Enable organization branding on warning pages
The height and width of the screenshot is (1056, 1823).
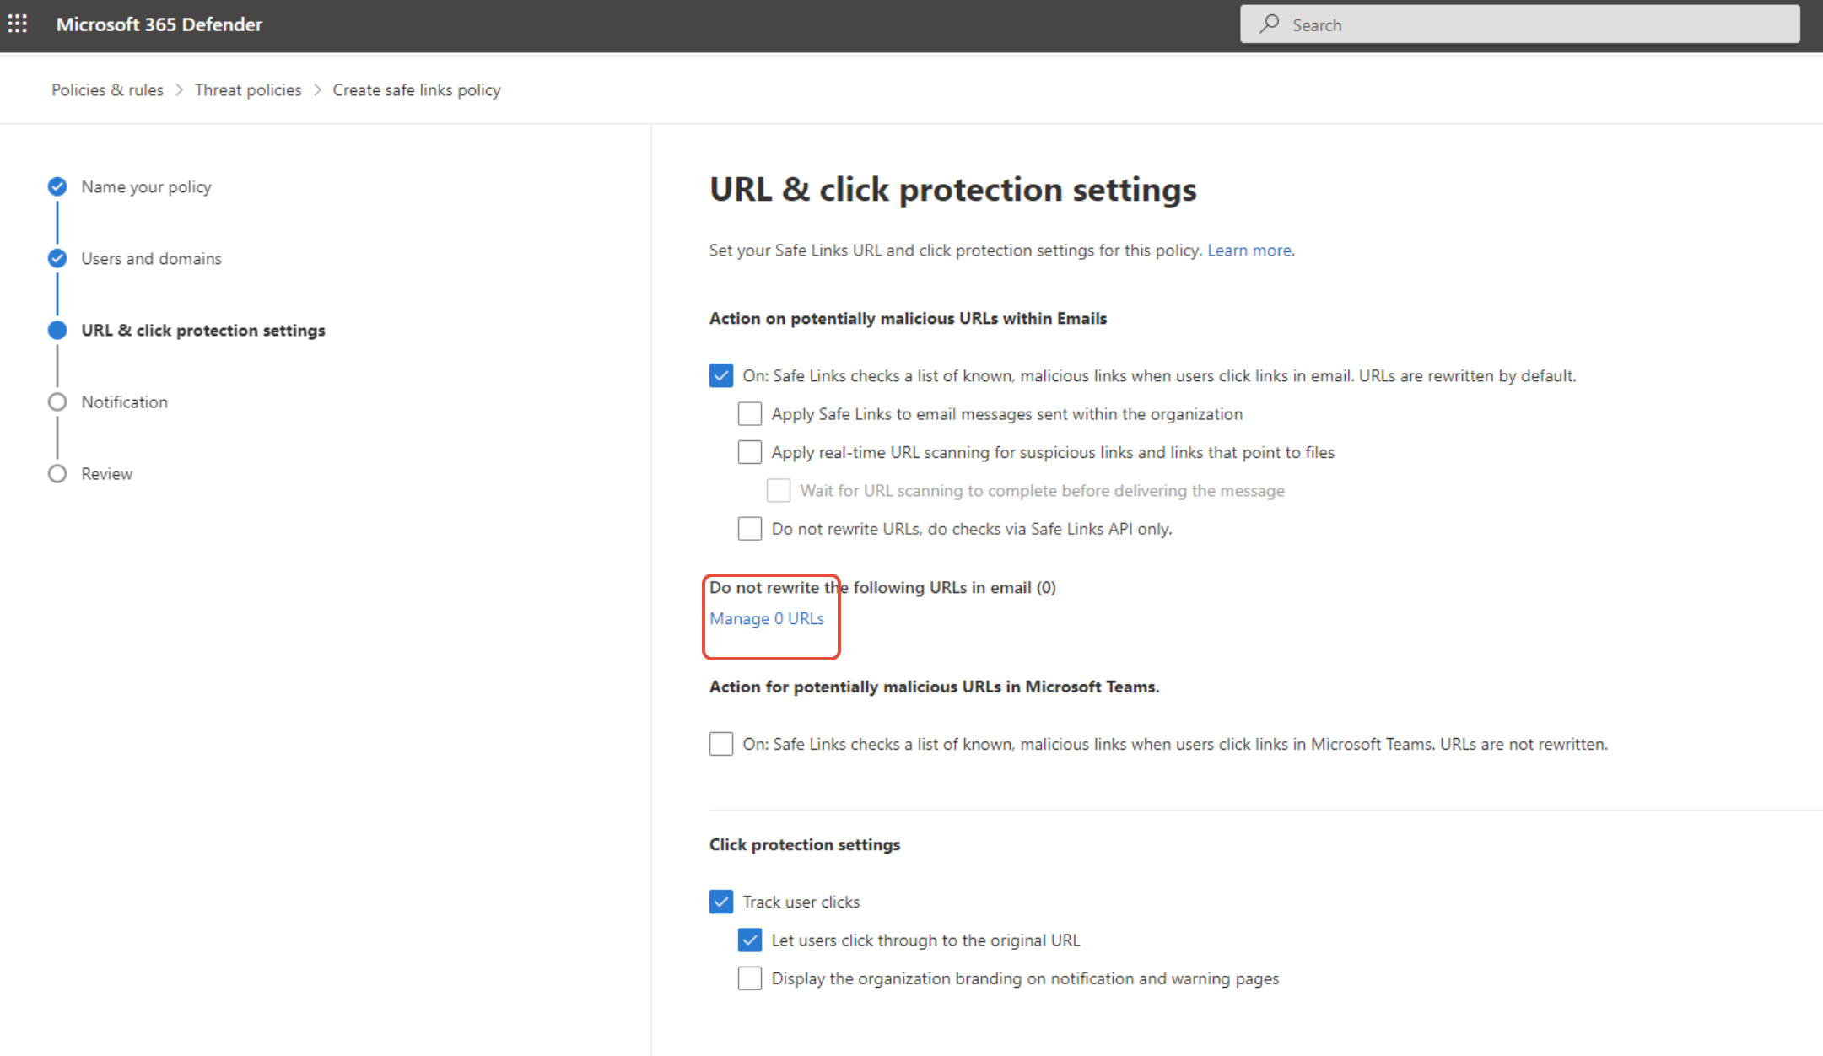click(749, 978)
